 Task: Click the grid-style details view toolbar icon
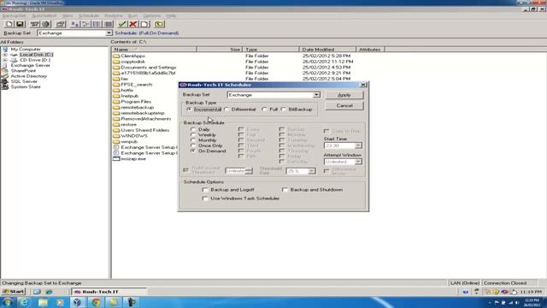[109, 24]
